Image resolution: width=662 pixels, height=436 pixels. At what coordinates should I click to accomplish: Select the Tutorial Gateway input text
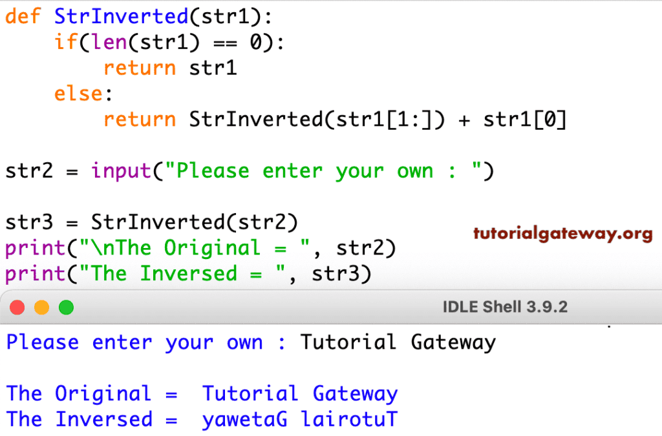click(x=398, y=342)
